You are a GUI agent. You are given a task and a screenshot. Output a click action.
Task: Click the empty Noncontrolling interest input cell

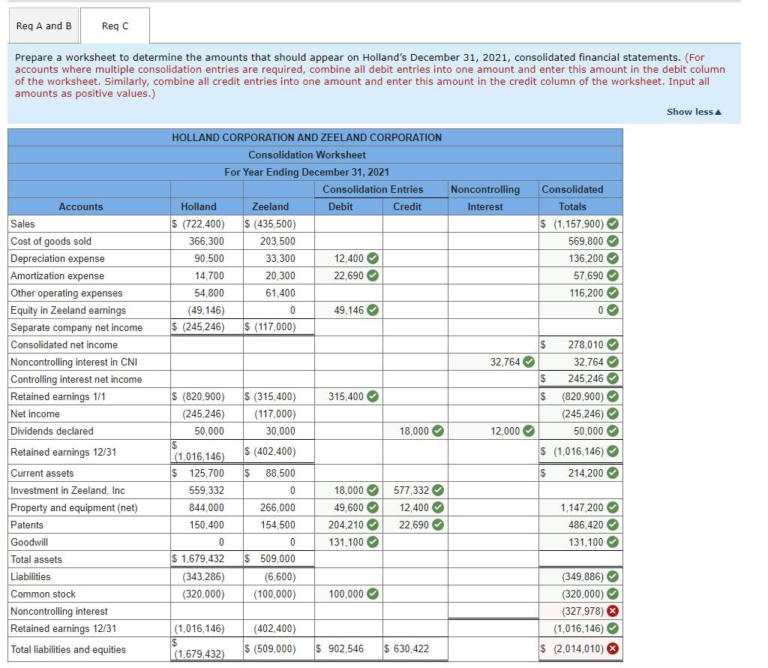(491, 611)
